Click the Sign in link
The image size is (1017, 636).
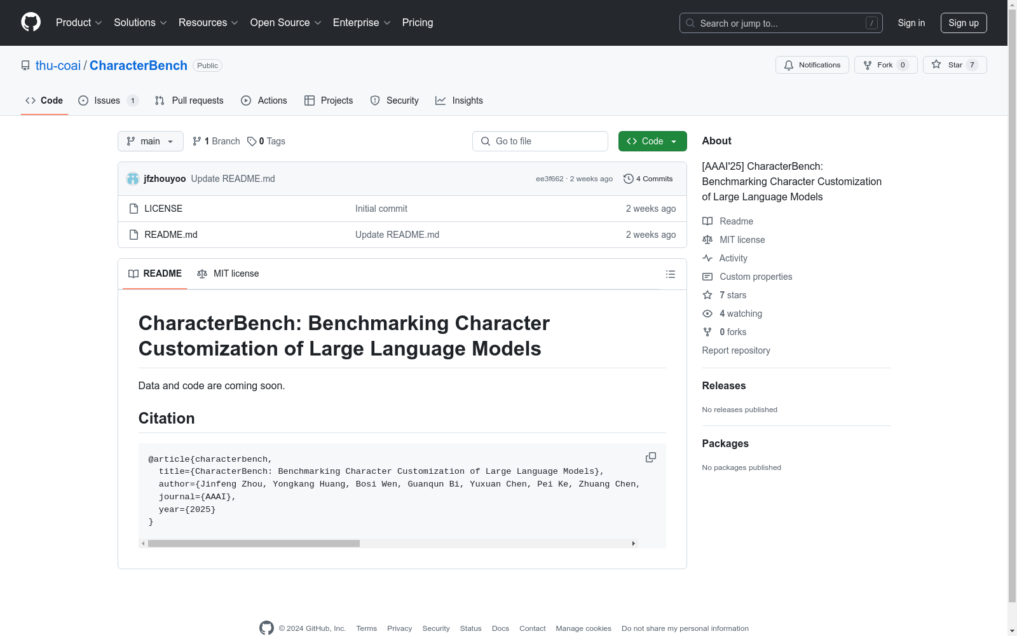pos(911,23)
